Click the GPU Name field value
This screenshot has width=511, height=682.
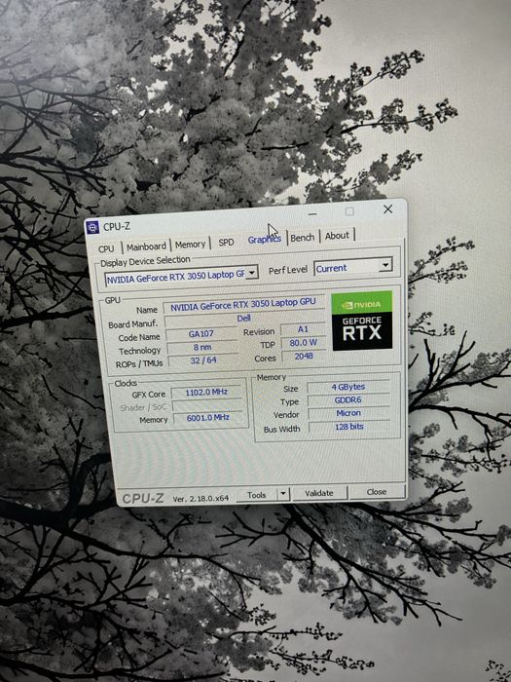(x=243, y=304)
